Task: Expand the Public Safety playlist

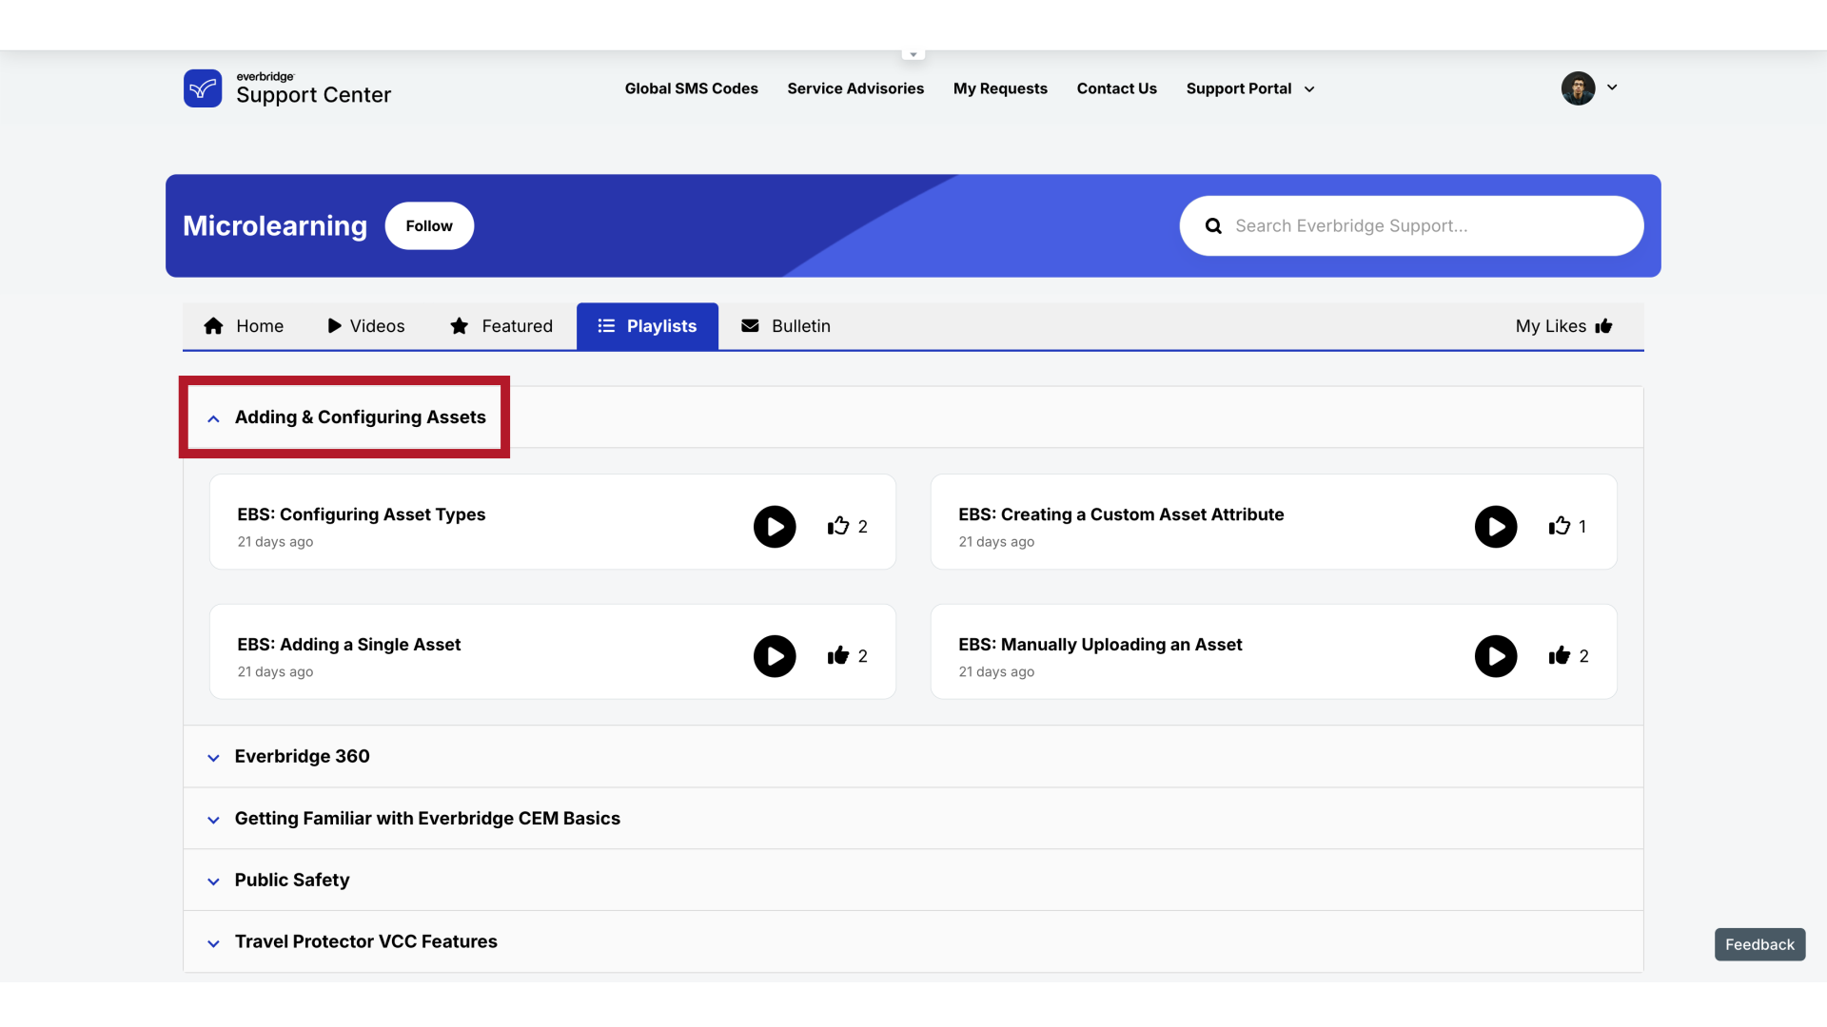Action: point(213,882)
